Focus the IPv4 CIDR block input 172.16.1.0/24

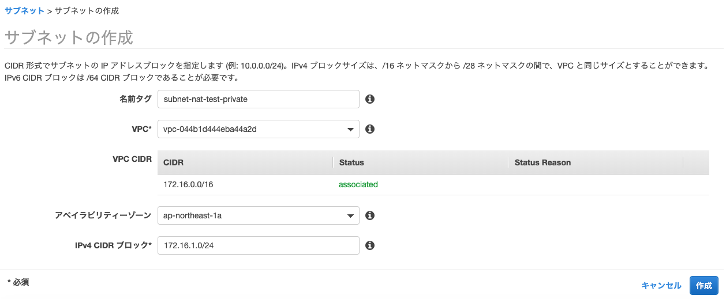point(259,245)
